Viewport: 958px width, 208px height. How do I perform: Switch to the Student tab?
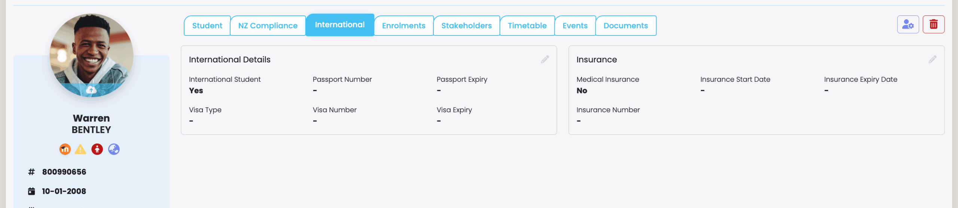pyautogui.click(x=207, y=26)
